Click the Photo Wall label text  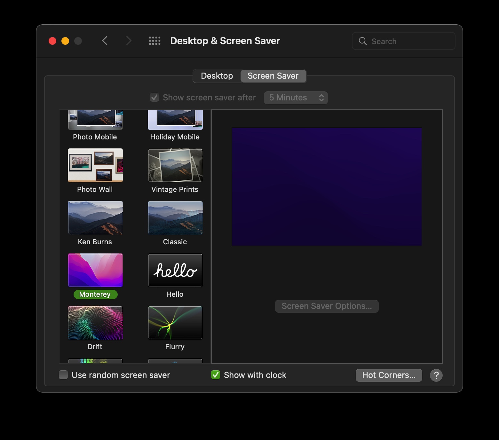pyautogui.click(x=95, y=189)
